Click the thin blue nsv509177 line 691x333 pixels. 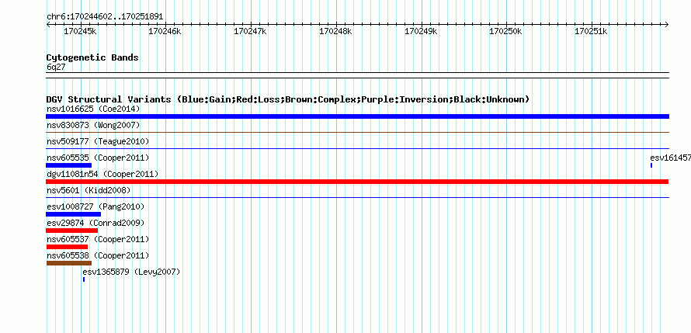357,148
